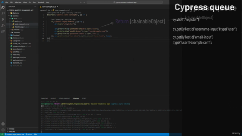This screenshot has width=242, height=136.
Task: Click the cy.visit("/register") code line in the editor
Action: (x=65, y=24)
